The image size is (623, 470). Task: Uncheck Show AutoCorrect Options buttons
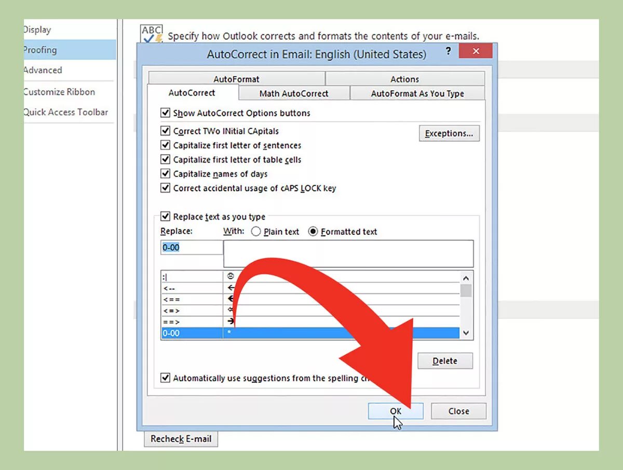[166, 113]
